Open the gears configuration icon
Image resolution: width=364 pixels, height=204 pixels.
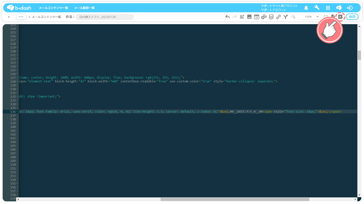click(264, 17)
